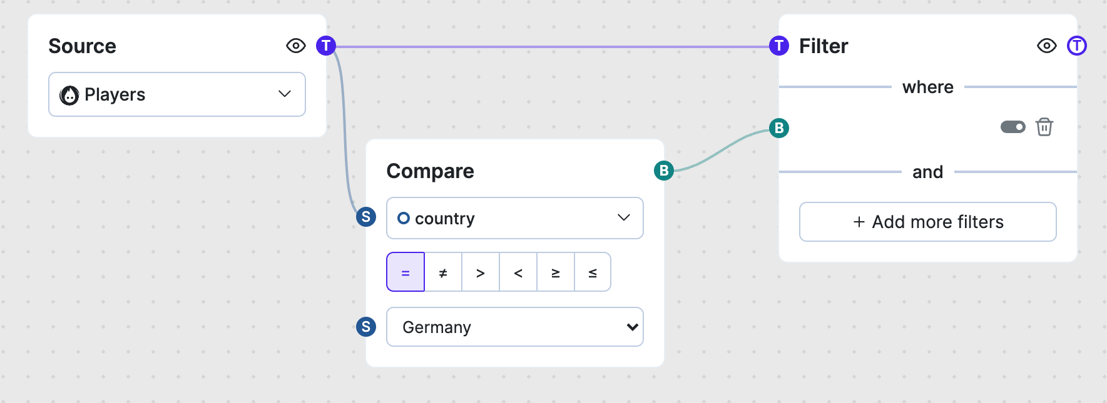Click the Source node's table output port
1107x403 pixels.
326,46
